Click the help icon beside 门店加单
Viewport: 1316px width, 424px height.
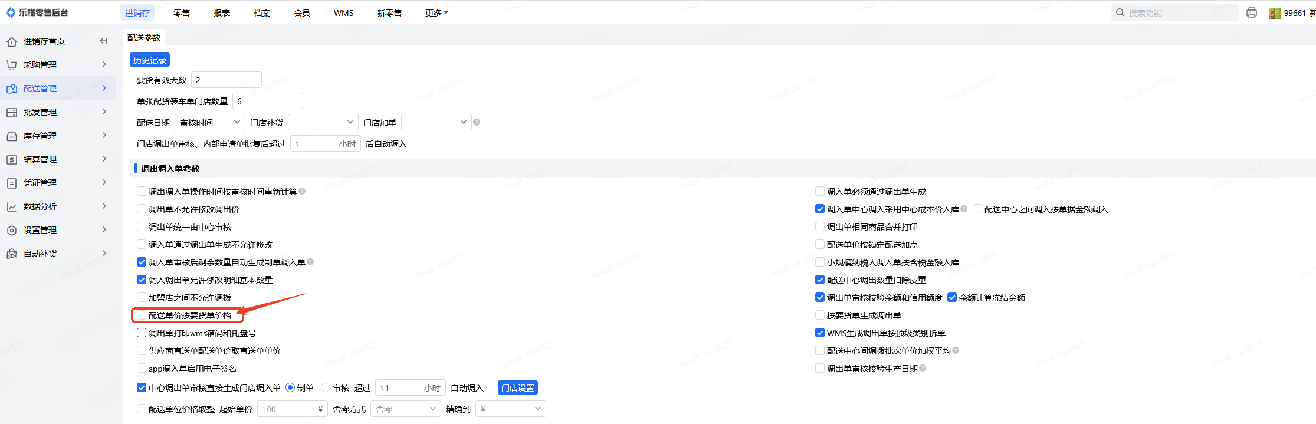(477, 122)
